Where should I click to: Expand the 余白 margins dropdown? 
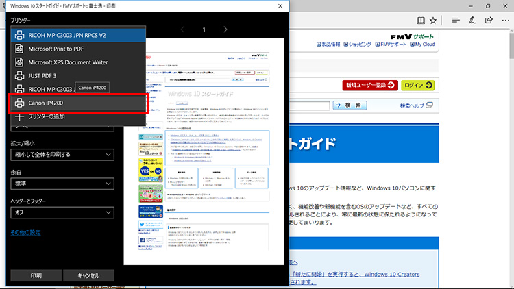(62, 184)
